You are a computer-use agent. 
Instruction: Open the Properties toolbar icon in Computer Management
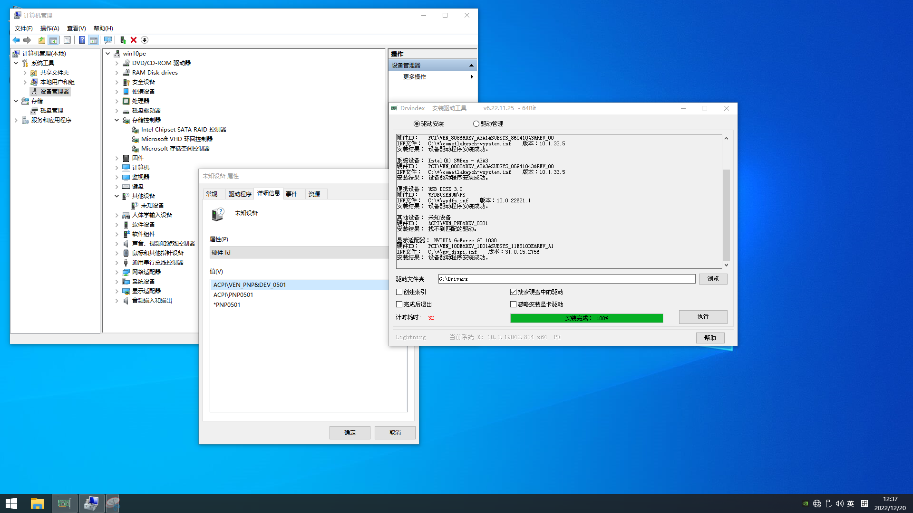(67, 40)
